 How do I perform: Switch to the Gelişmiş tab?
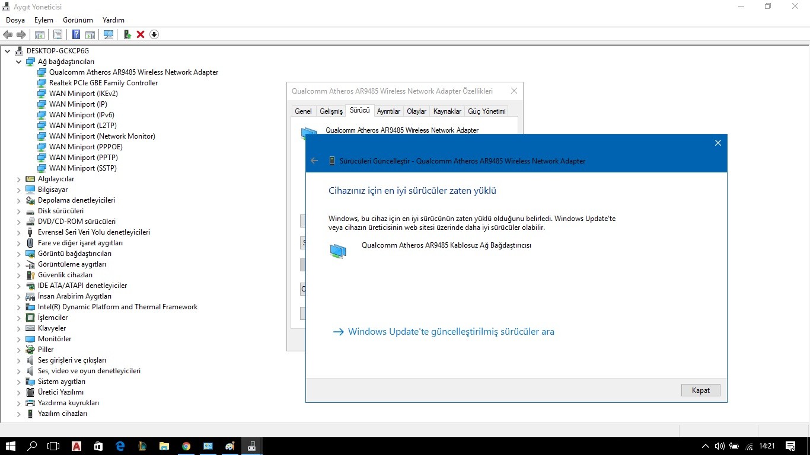pyautogui.click(x=331, y=111)
